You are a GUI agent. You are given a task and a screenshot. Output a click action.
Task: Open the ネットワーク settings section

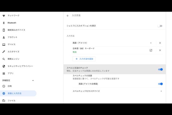tap(13, 16)
